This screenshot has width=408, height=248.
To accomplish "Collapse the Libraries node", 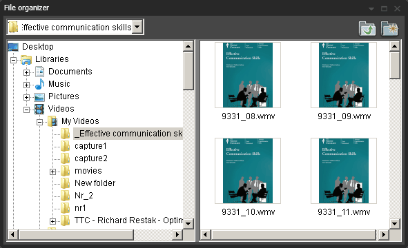I will [13, 60].
